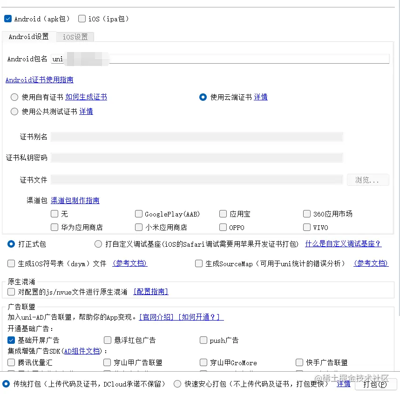Check the OPPO channel checkbox
The image size is (400, 394).
point(223,227)
